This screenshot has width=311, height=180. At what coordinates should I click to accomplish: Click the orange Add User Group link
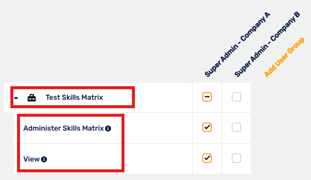click(x=284, y=57)
